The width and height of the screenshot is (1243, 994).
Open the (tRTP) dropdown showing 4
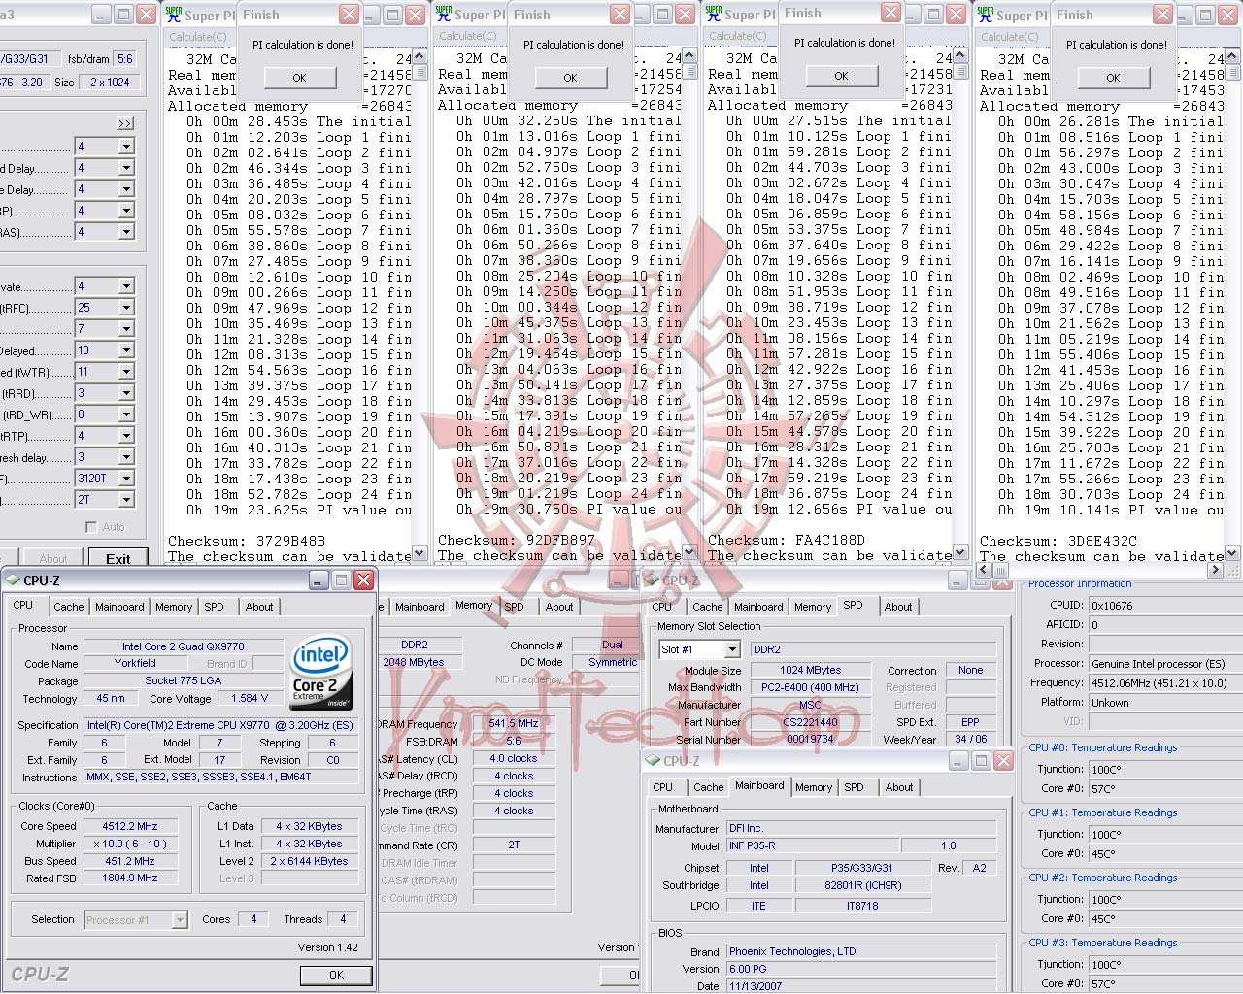[126, 436]
